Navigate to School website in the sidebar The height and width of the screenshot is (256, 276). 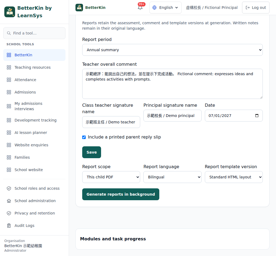(34, 170)
